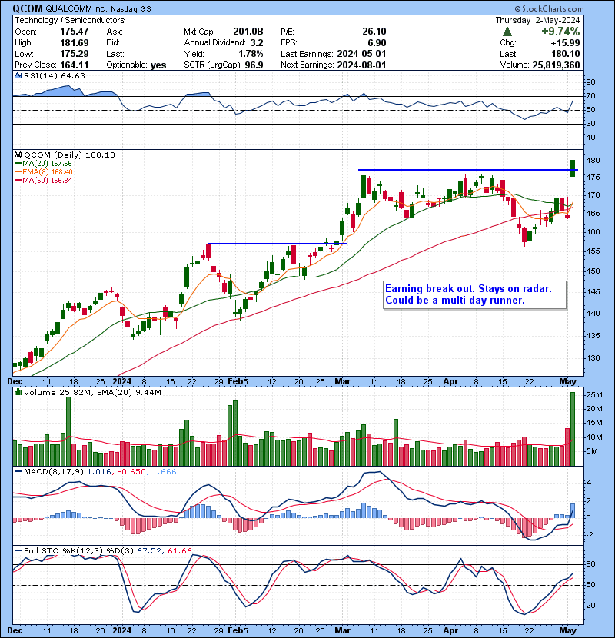Screen dimensions: 615x638
Task: Click the May label on bottom date axis
Action: tap(568, 630)
